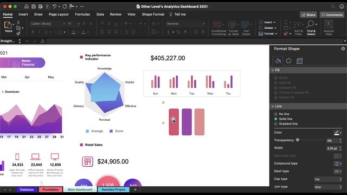The width and height of the screenshot is (347, 195).
Task: Click the Share button
Action: click(309, 15)
